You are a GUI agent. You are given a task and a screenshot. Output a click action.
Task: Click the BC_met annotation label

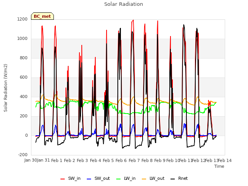[x=42, y=16]
